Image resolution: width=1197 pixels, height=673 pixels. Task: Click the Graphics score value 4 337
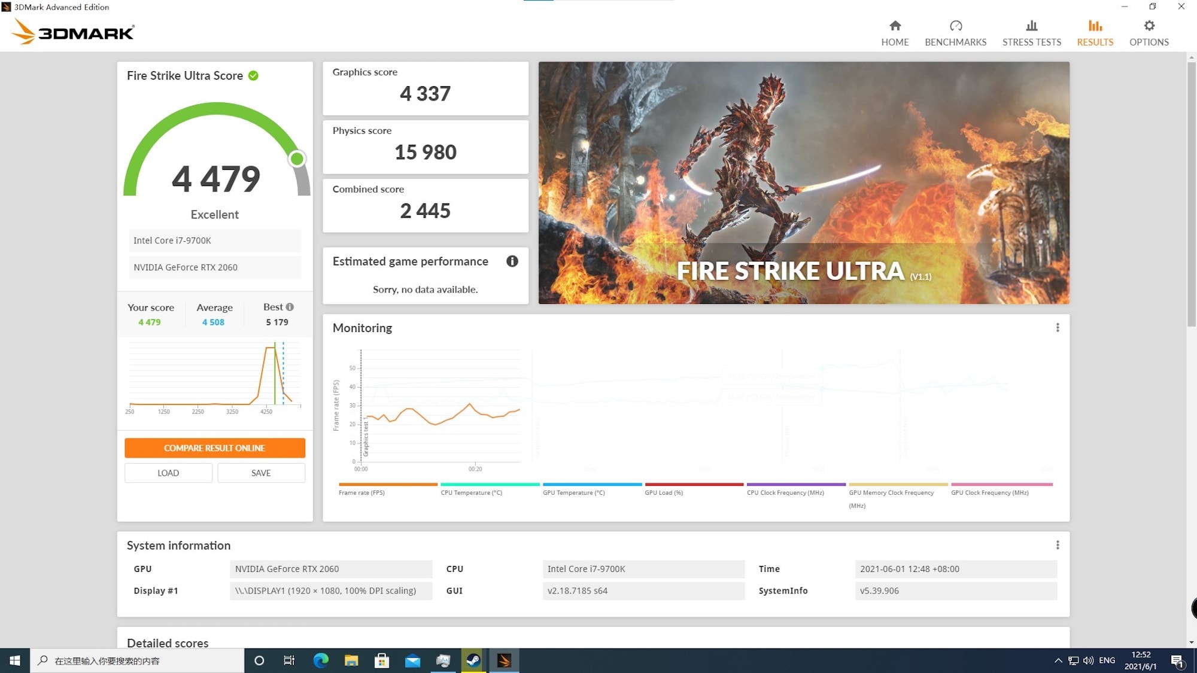click(425, 94)
